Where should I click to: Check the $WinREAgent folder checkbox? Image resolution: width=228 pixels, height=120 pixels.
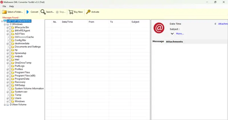[x=10, y=31]
